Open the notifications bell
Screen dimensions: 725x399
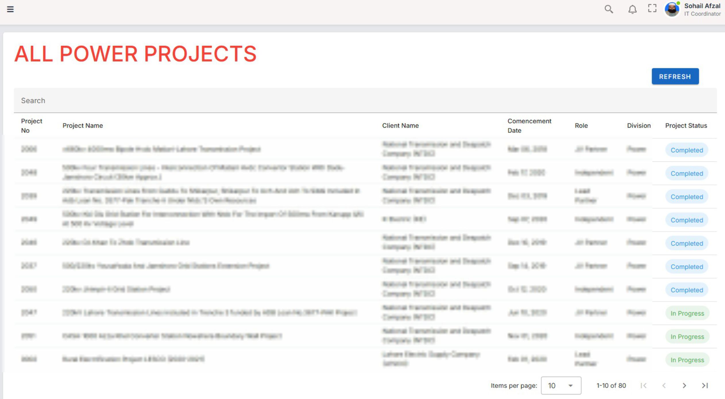point(632,9)
